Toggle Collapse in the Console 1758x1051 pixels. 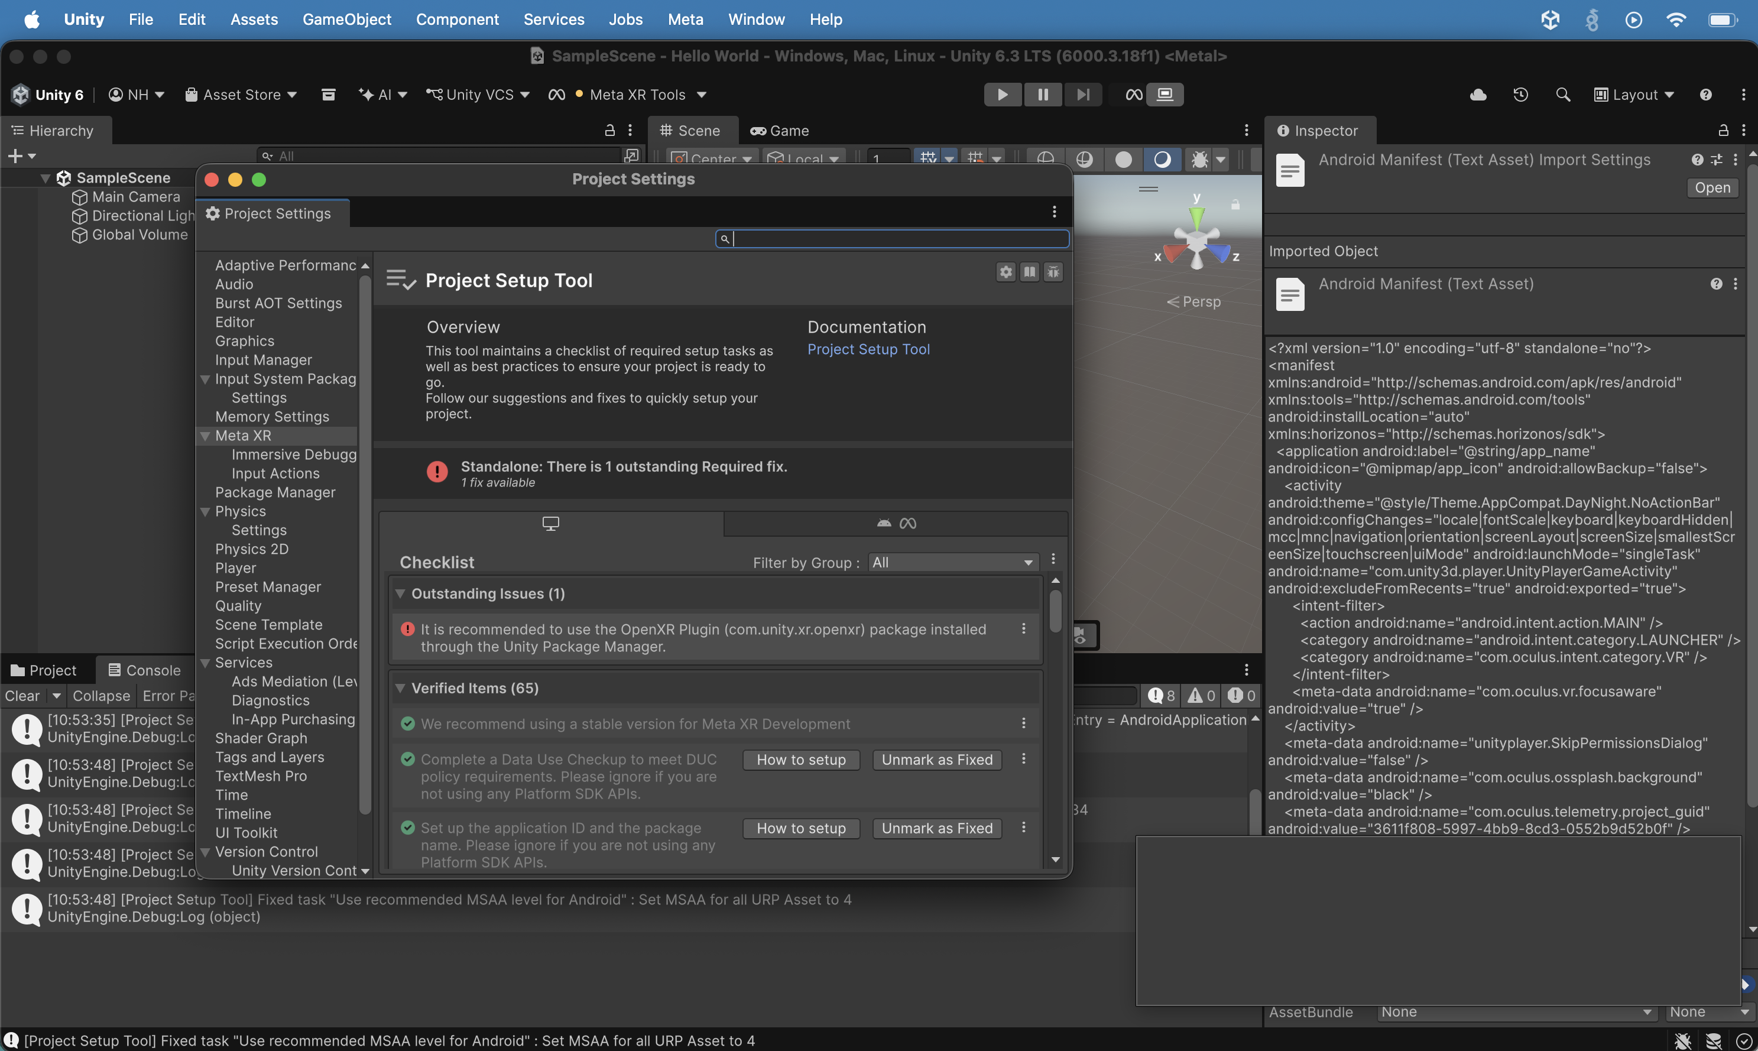click(x=101, y=696)
